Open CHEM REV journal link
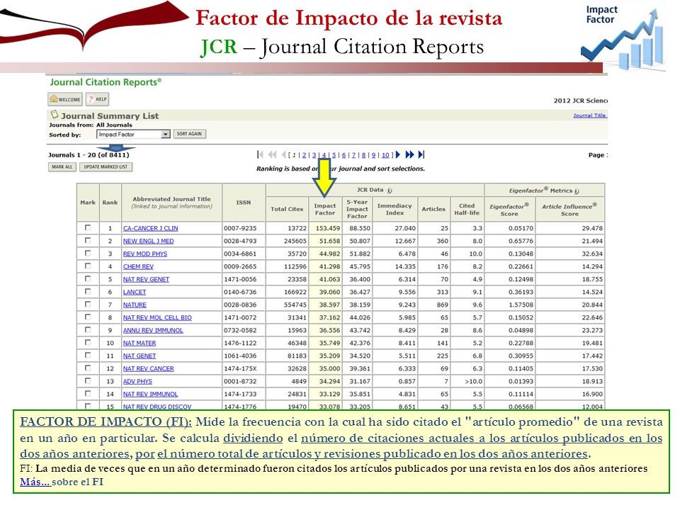This screenshot has width=680, height=510. coord(138,267)
